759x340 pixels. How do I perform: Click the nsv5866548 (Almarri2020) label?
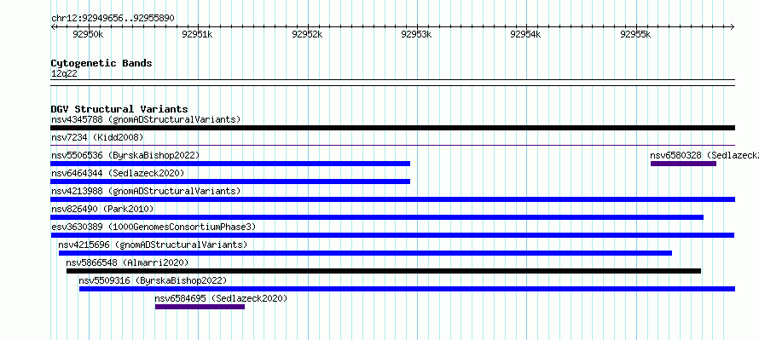(127, 262)
